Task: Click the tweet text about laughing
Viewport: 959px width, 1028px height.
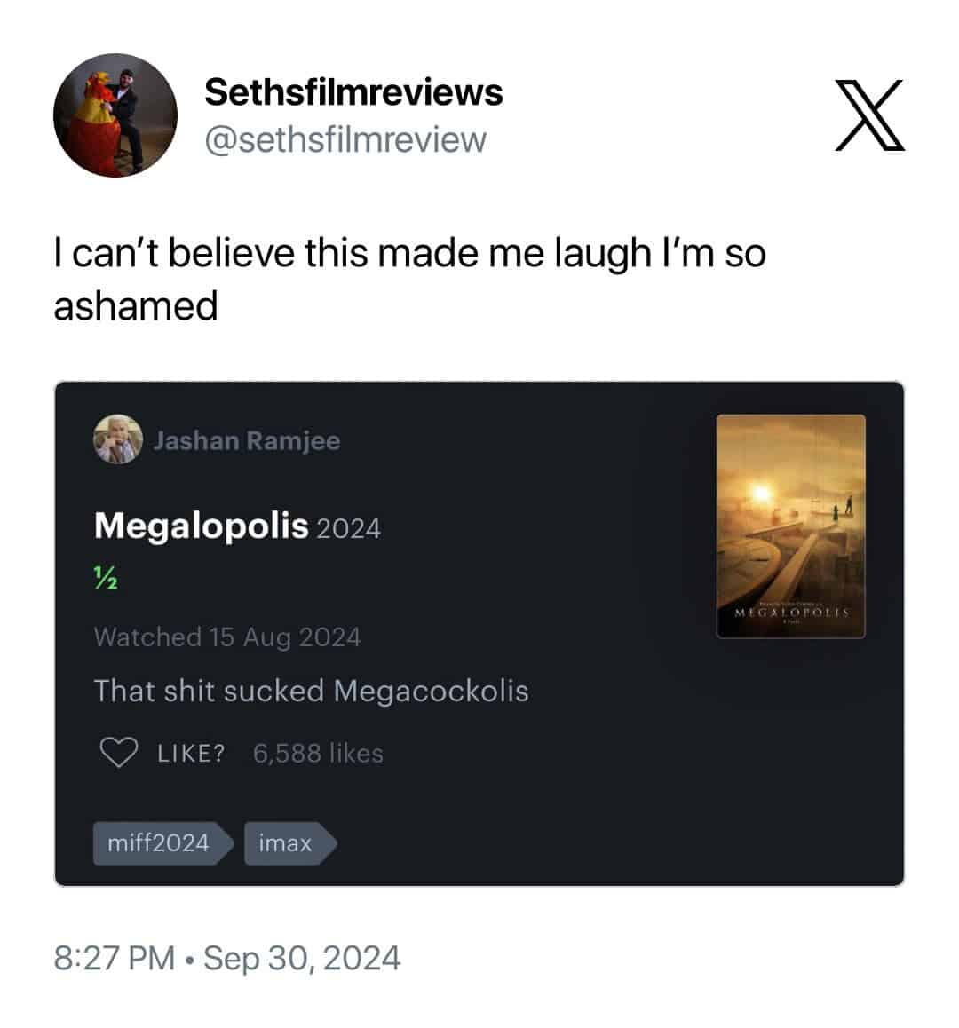Action: click(410, 280)
